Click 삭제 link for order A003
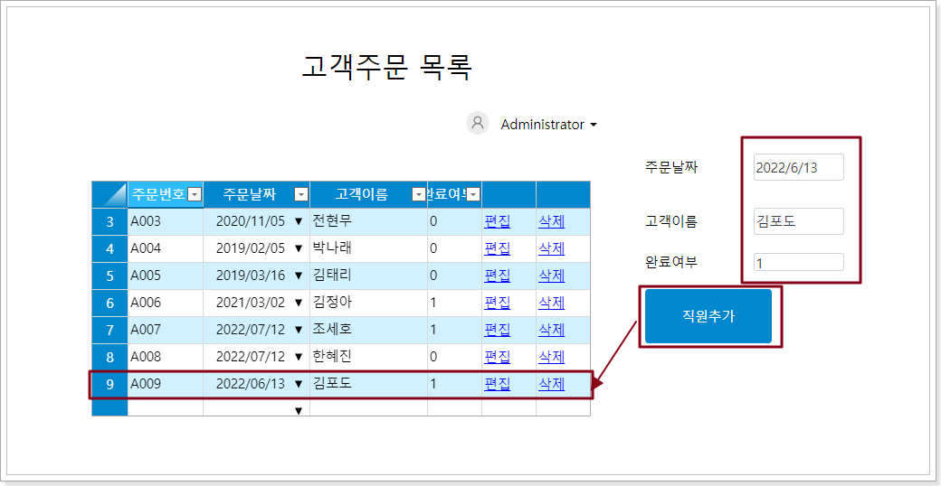The width and height of the screenshot is (941, 486). [x=551, y=221]
